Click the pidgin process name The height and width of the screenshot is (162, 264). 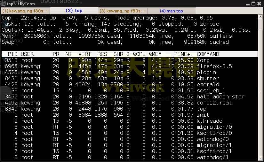coord(206,73)
